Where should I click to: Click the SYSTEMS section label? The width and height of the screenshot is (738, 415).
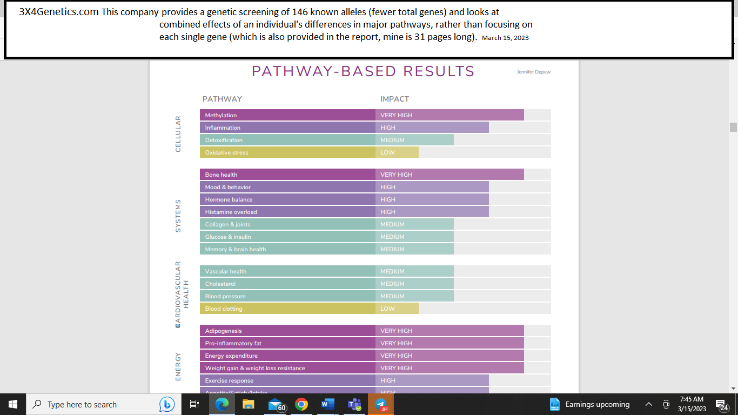click(178, 216)
